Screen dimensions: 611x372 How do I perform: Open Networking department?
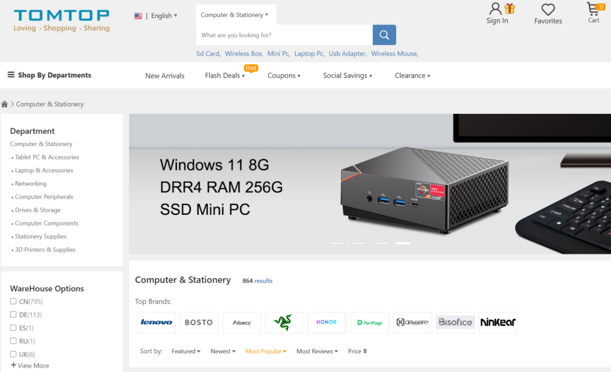31,183
